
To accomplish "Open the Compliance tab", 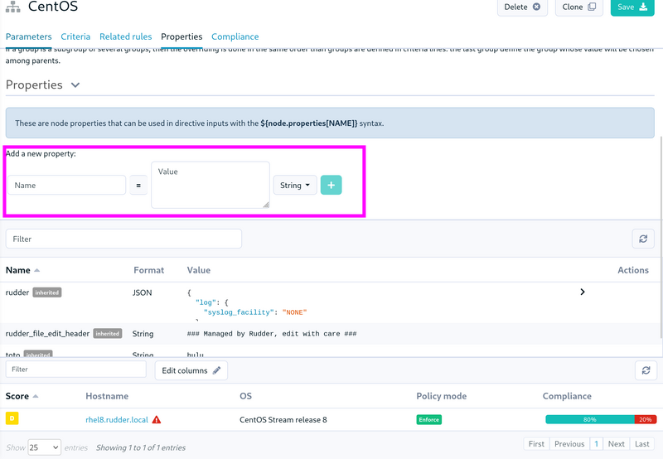I will click(235, 36).
